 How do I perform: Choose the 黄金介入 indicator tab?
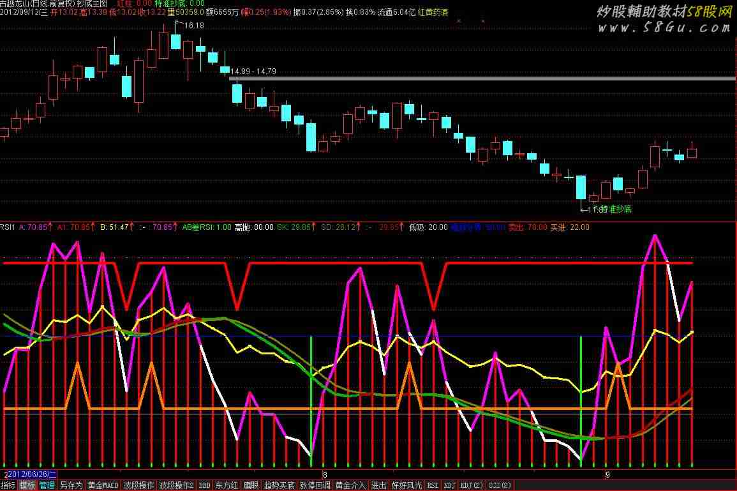point(351,485)
